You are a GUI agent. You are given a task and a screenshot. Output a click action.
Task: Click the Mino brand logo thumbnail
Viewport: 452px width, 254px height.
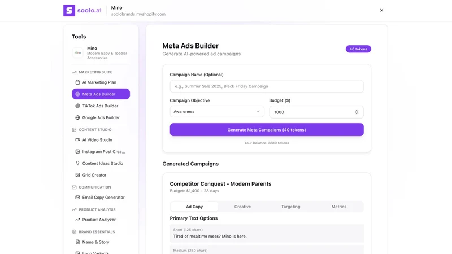[x=77, y=52]
